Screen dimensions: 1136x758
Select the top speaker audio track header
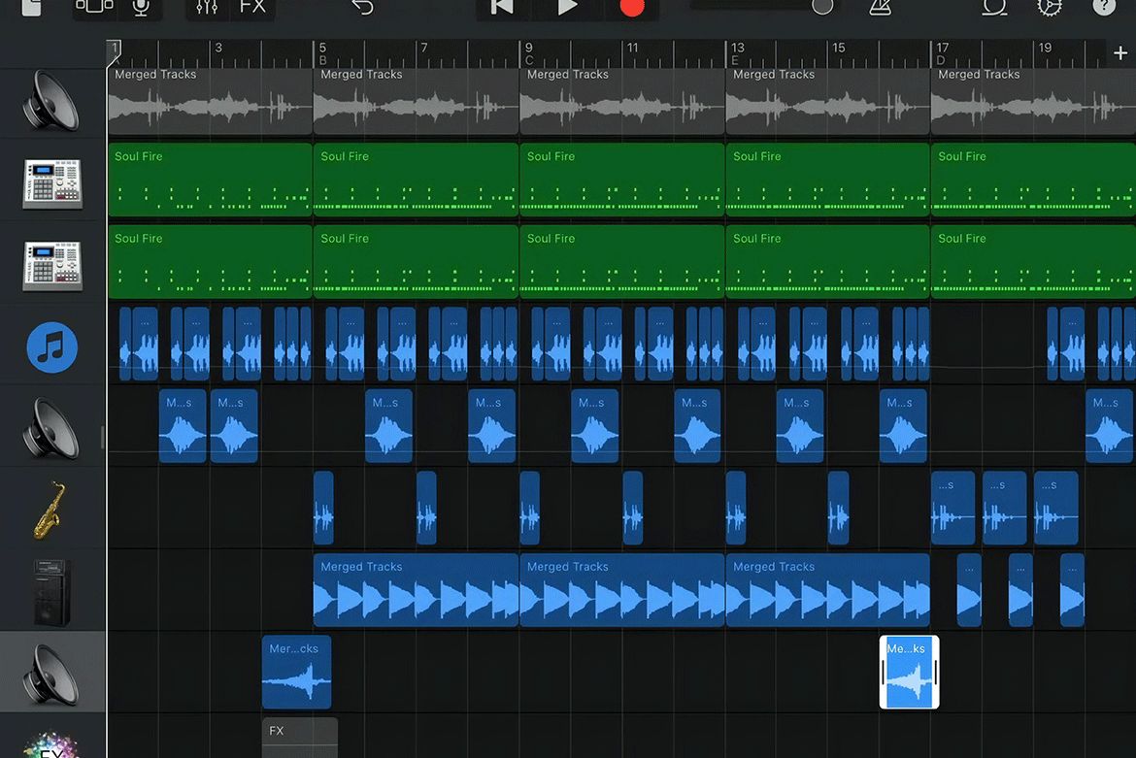(x=52, y=102)
